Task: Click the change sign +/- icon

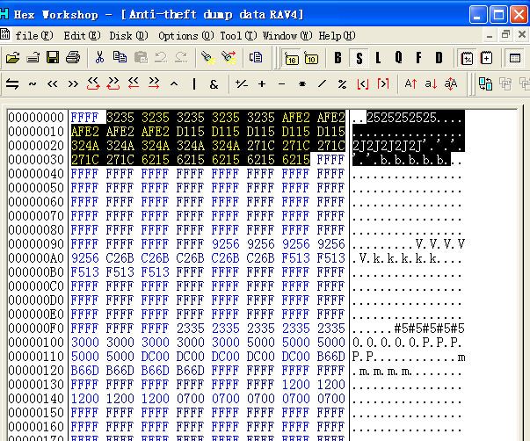Action: [x=242, y=83]
